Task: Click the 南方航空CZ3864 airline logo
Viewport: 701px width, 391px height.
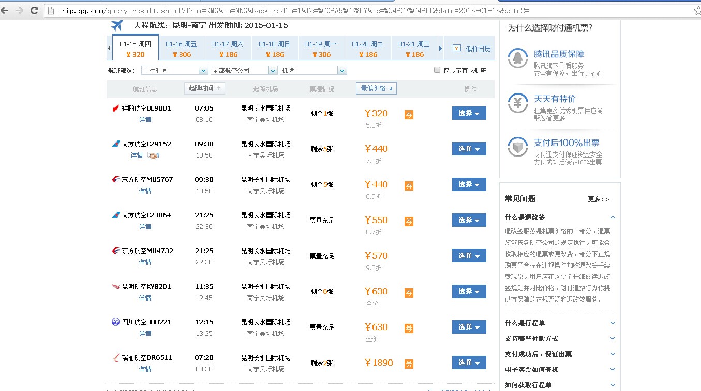Action: click(116, 215)
